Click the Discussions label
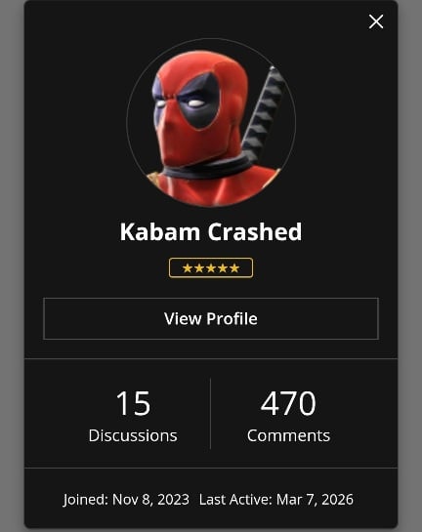 coord(133,435)
